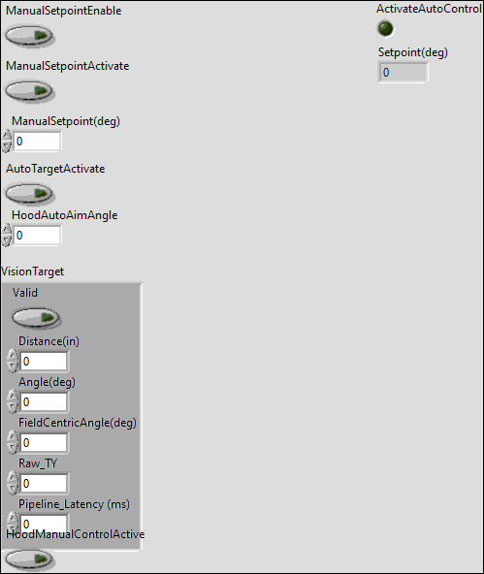
Task: Decrement FieldCentricAngle(deg) with down arrow
Action: point(13,448)
